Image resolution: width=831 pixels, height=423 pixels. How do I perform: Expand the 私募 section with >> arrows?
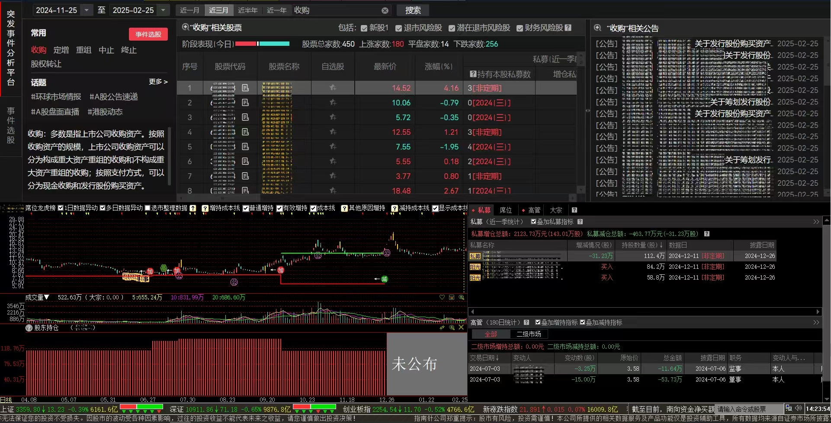point(816,222)
